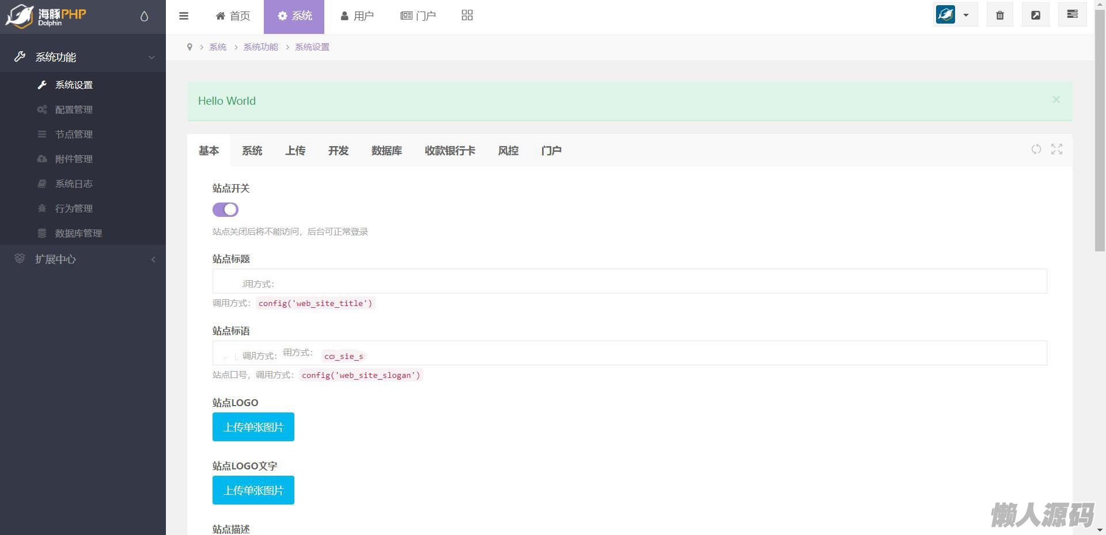Switch to the 上传 settings tab

pos(295,151)
